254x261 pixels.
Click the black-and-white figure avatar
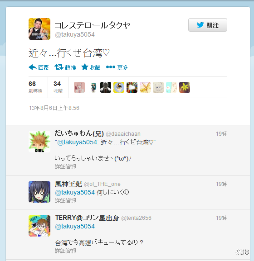[106, 87]
